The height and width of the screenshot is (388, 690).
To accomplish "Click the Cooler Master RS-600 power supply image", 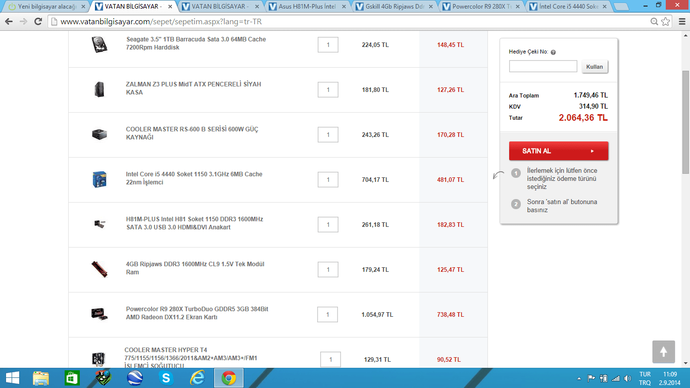I will [x=100, y=134].
